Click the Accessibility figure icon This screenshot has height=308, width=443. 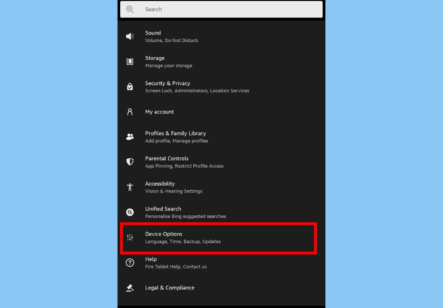(130, 187)
